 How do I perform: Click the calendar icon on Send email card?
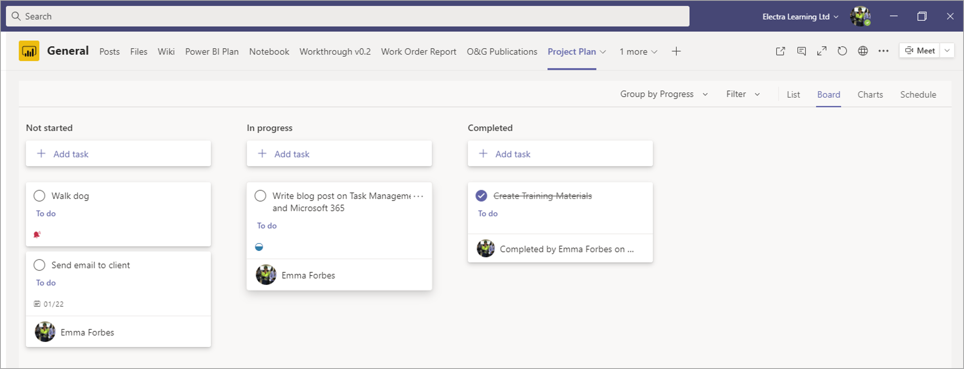(x=37, y=304)
